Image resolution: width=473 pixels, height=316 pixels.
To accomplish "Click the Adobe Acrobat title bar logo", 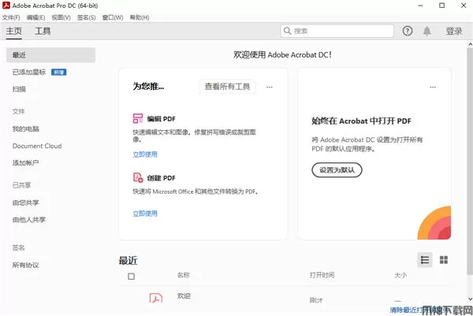I will click(x=6, y=6).
